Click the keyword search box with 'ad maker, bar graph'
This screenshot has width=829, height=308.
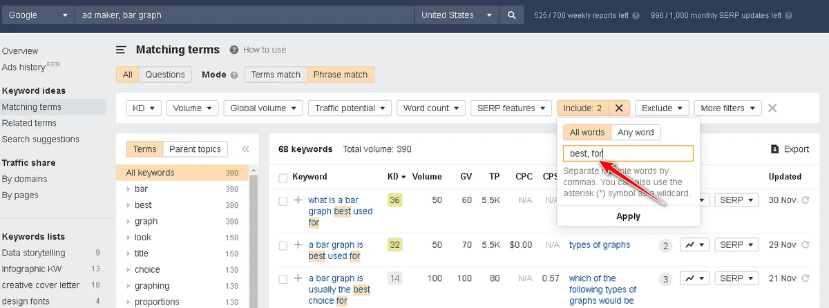(245, 15)
